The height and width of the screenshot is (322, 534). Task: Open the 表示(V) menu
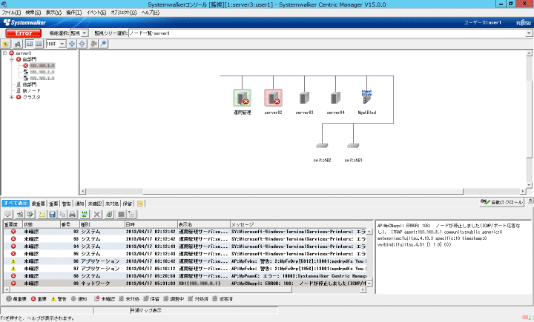pyautogui.click(x=53, y=13)
